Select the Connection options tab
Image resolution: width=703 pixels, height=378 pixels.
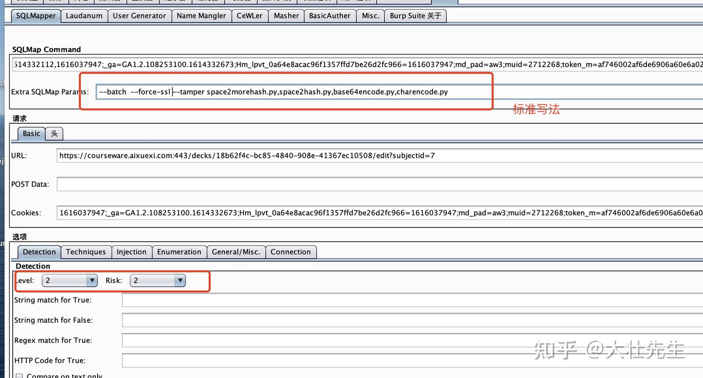291,252
